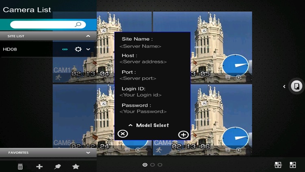Select the Password field
Image resolution: width=305 pixels, height=172 pixels.
coord(143,111)
